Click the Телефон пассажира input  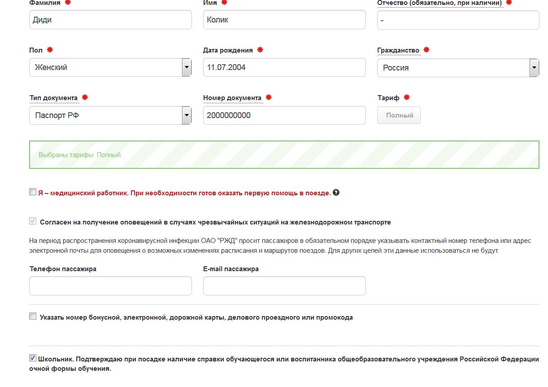[x=110, y=286]
